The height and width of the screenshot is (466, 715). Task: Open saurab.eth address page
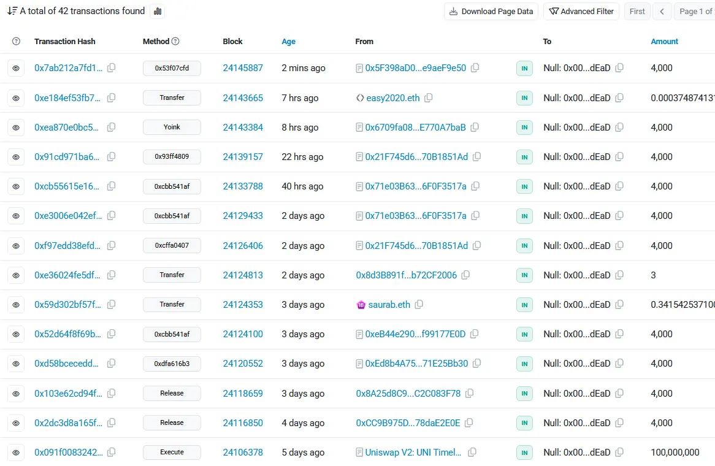(x=389, y=305)
